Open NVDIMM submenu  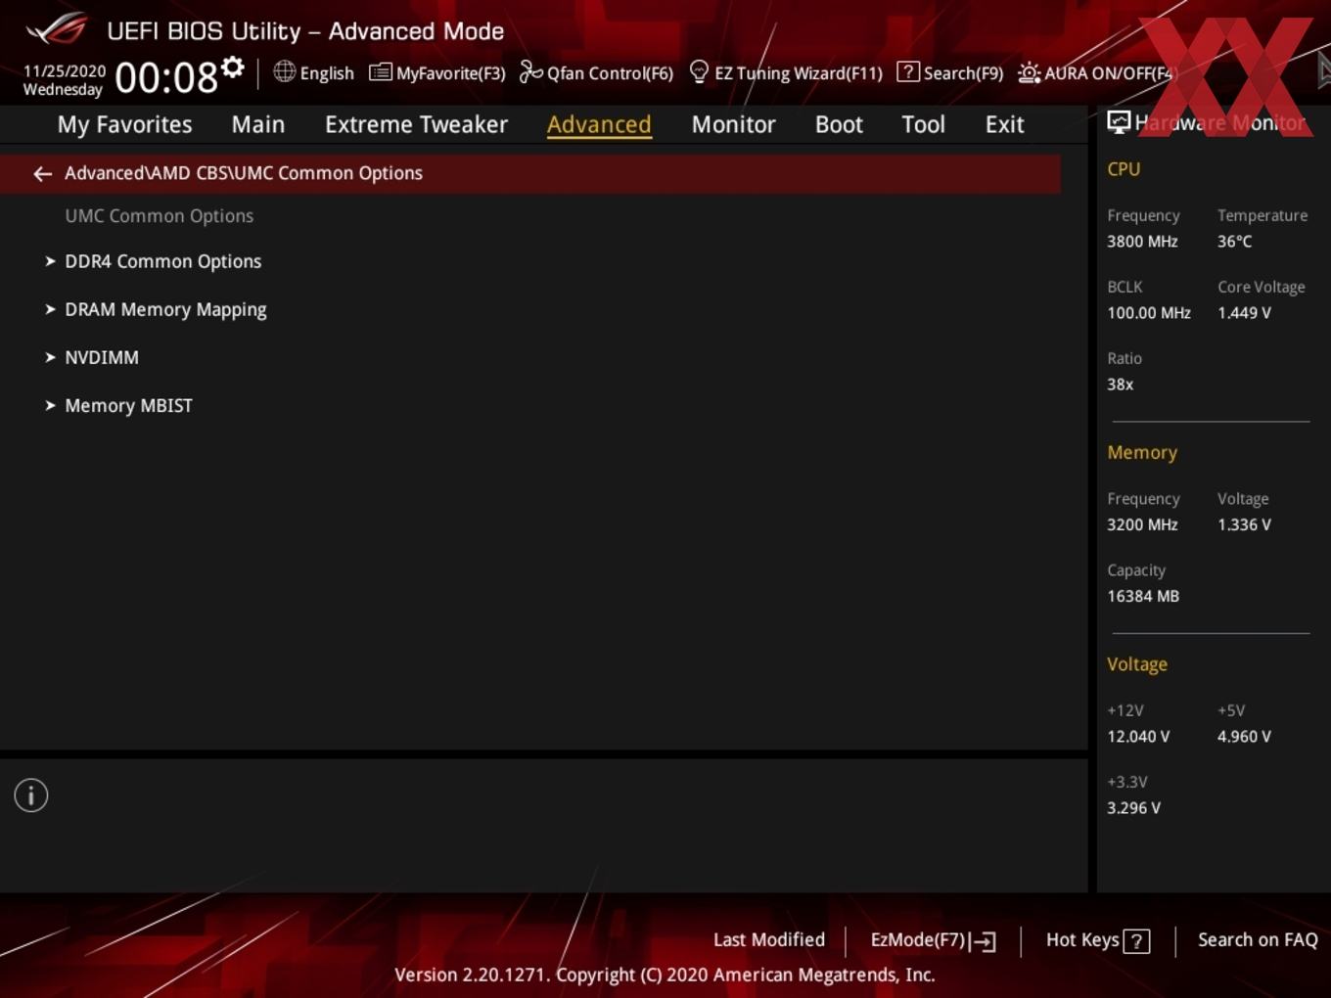coord(102,357)
